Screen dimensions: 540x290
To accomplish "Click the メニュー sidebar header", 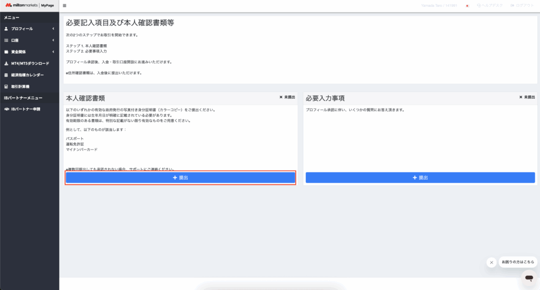I will click(x=12, y=17).
